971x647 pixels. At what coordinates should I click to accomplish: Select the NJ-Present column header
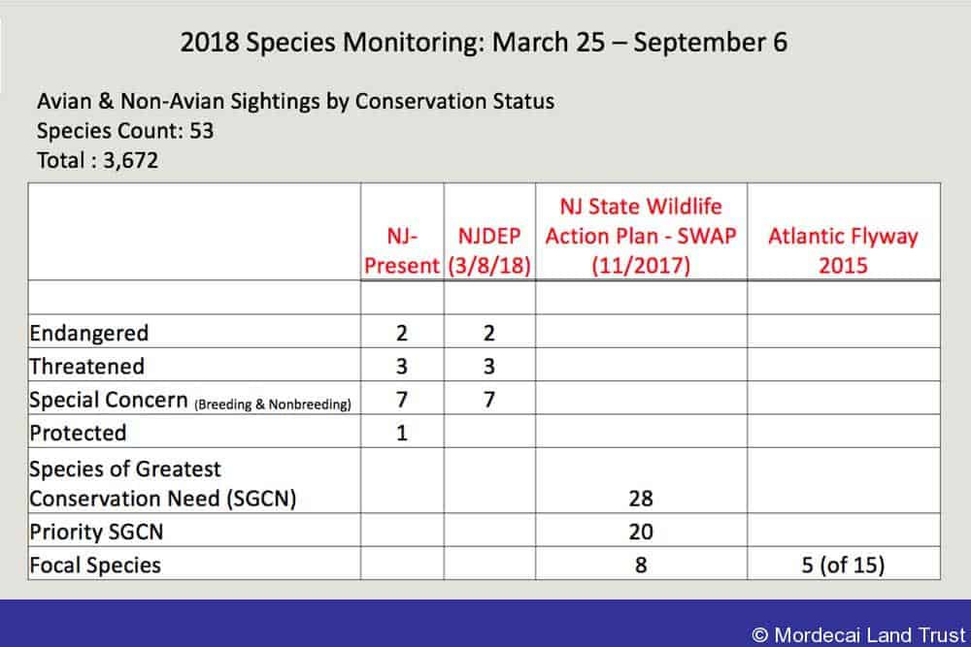402,250
